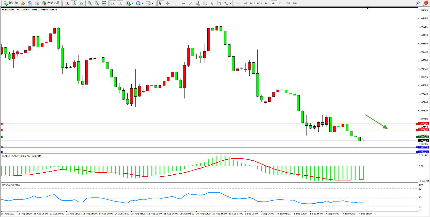Select the text label tool
Screen dimensions: 430x217
pyautogui.click(x=219, y=3)
